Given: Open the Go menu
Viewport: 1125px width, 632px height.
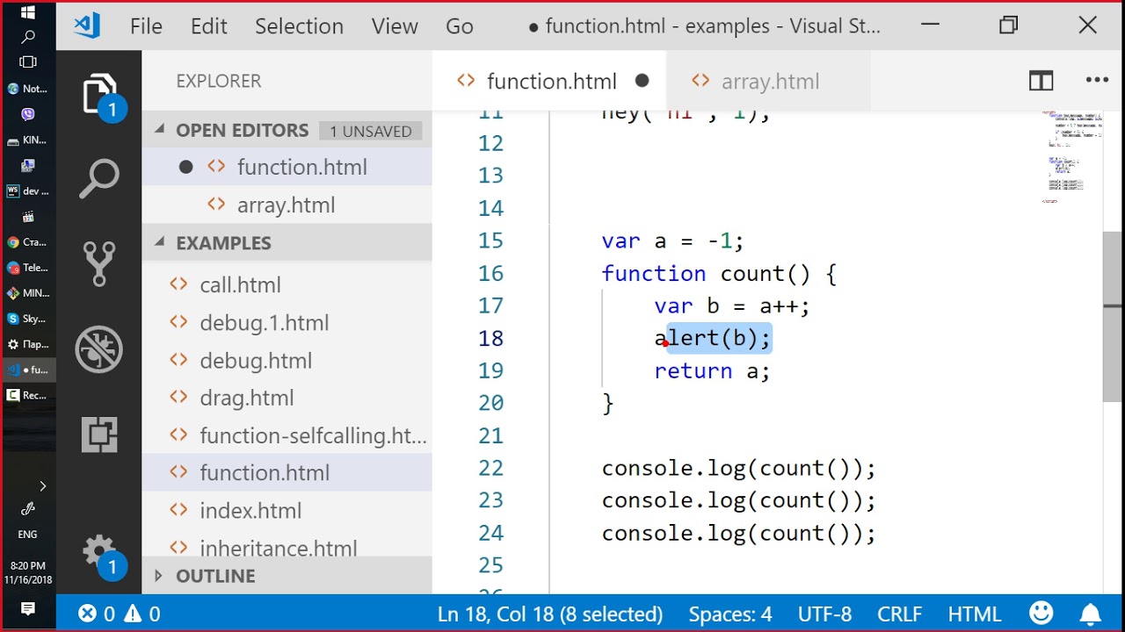Looking at the screenshot, I should tap(460, 26).
